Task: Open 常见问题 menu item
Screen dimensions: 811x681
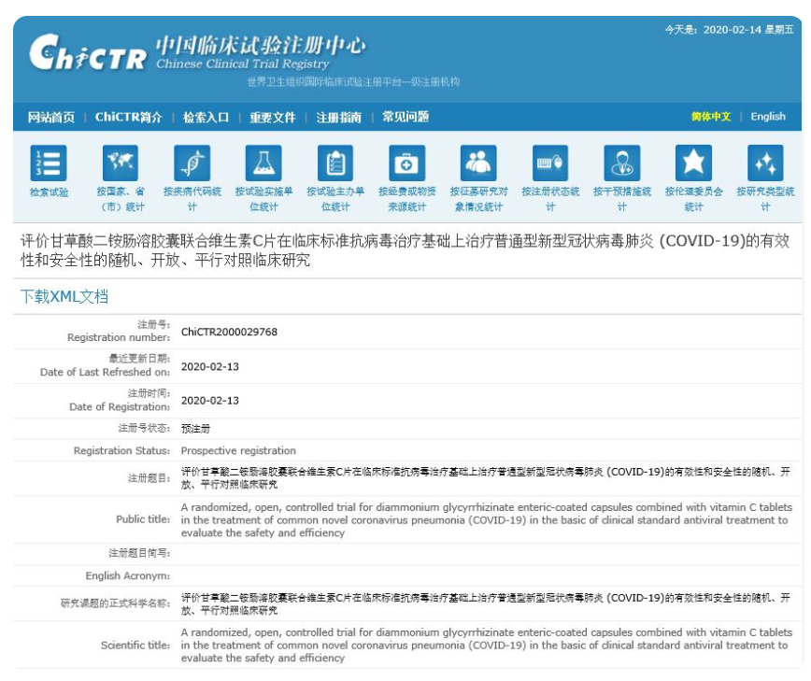Action: point(405,117)
